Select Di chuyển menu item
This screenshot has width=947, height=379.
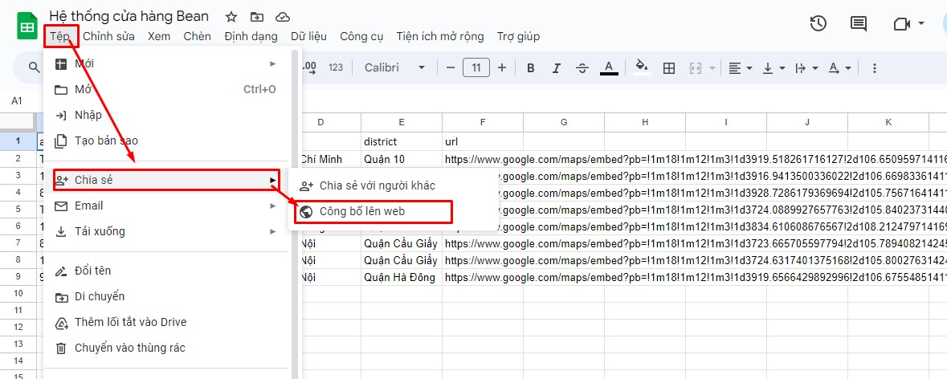click(166, 296)
